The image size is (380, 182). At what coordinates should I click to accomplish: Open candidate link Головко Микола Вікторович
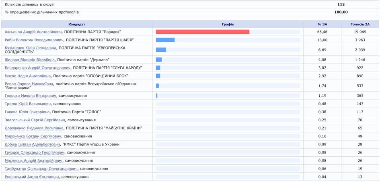31,96
